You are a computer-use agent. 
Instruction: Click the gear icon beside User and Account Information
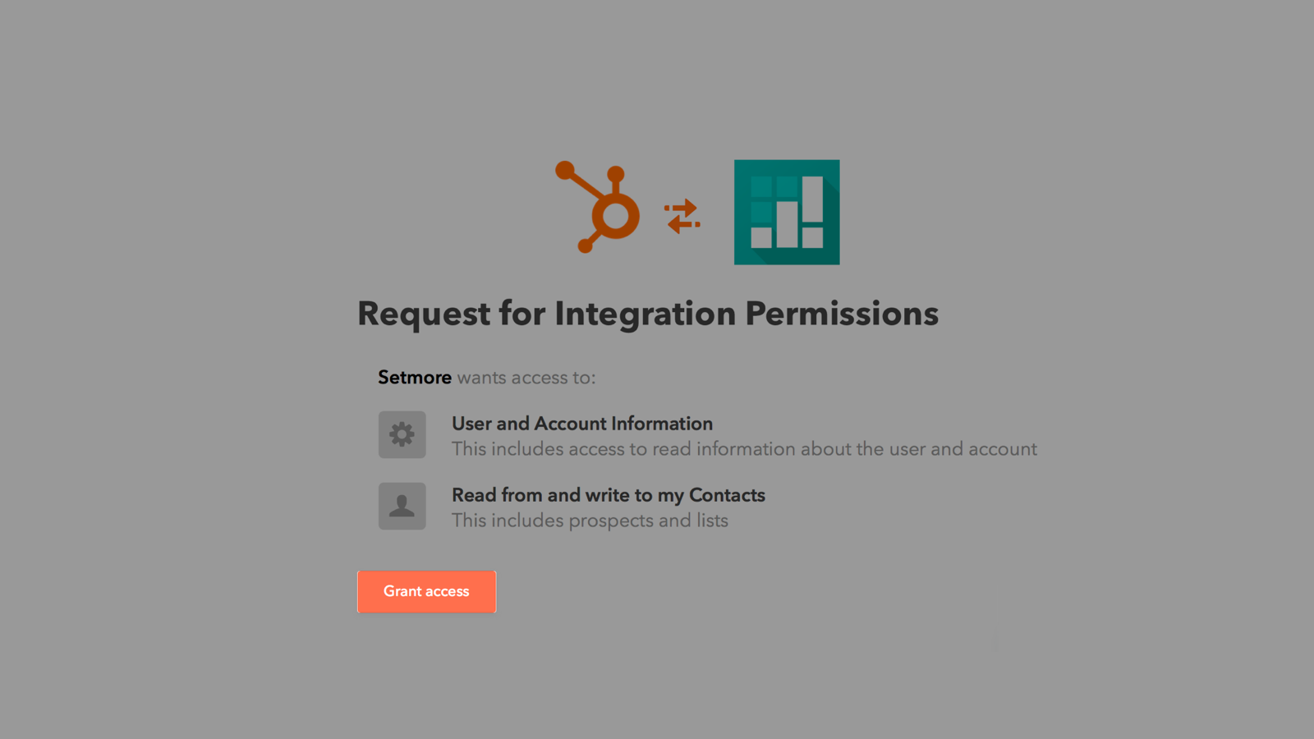tap(402, 434)
